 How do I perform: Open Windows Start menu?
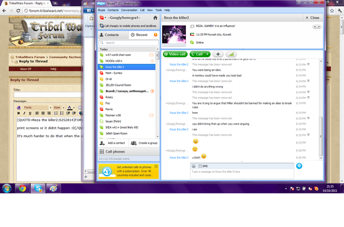tap(7, 188)
